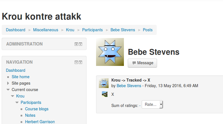Open the Course blogs link
The width and height of the screenshot is (223, 124).
[37, 109]
